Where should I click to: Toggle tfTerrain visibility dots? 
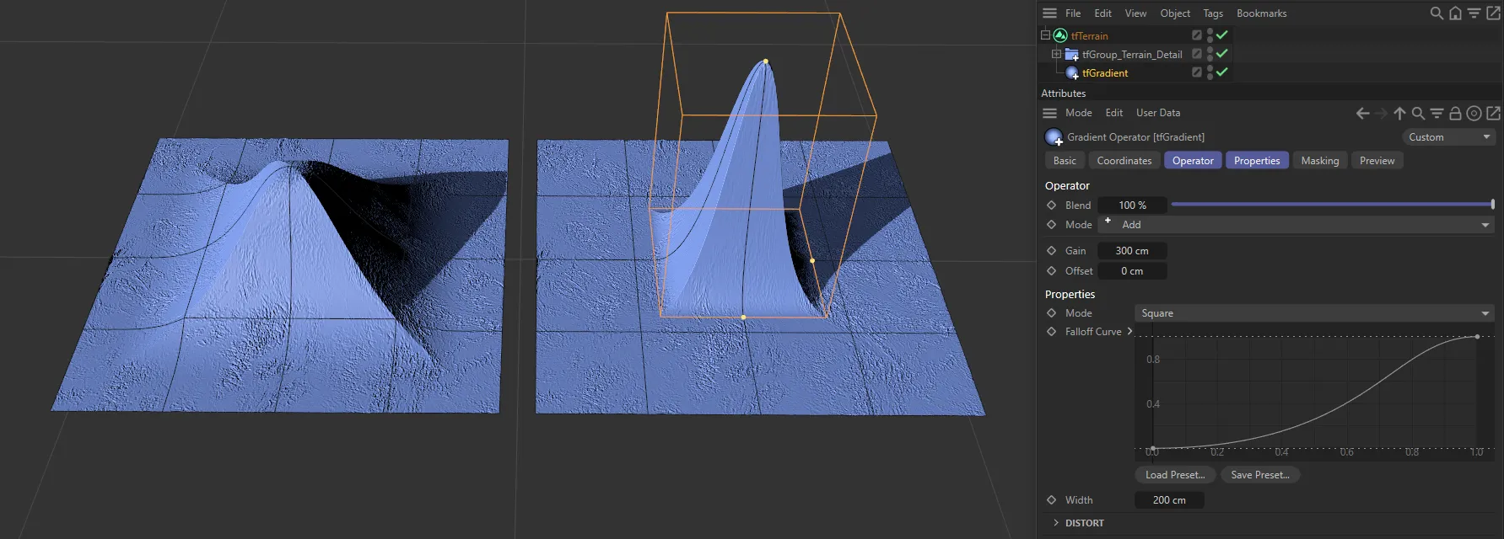coord(1210,35)
